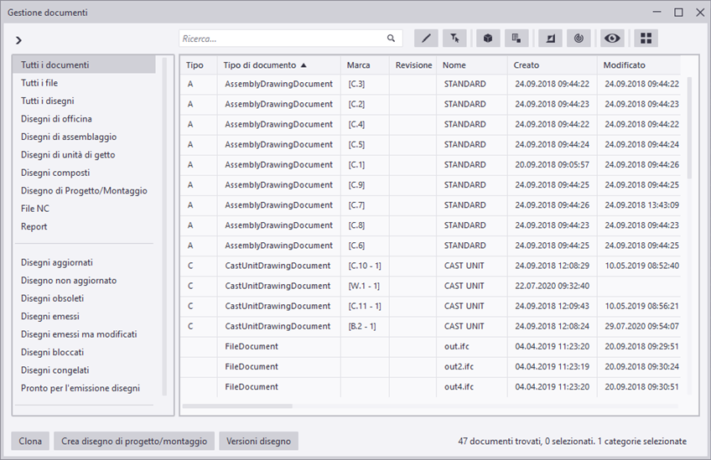This screenshot has height=460, width=711.
Task: Open Disegni di officina category
Action: (84, 119)
